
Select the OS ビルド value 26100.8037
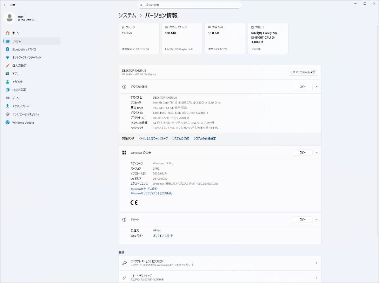pos(160,179)
